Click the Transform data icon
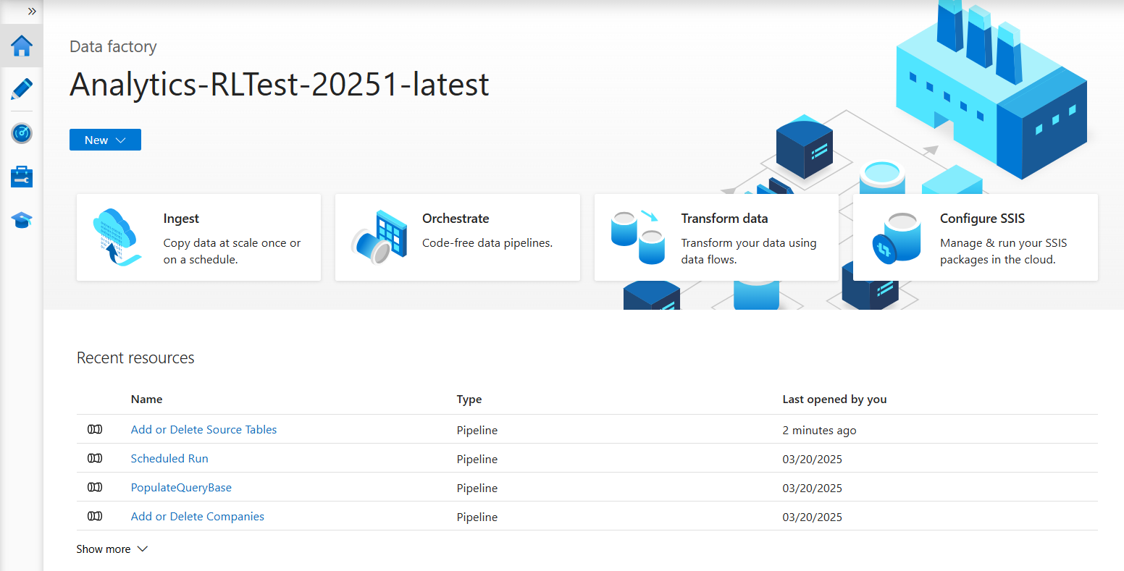Image resolution: width=1124 pixels, height=571 pixels. point(637,237)
